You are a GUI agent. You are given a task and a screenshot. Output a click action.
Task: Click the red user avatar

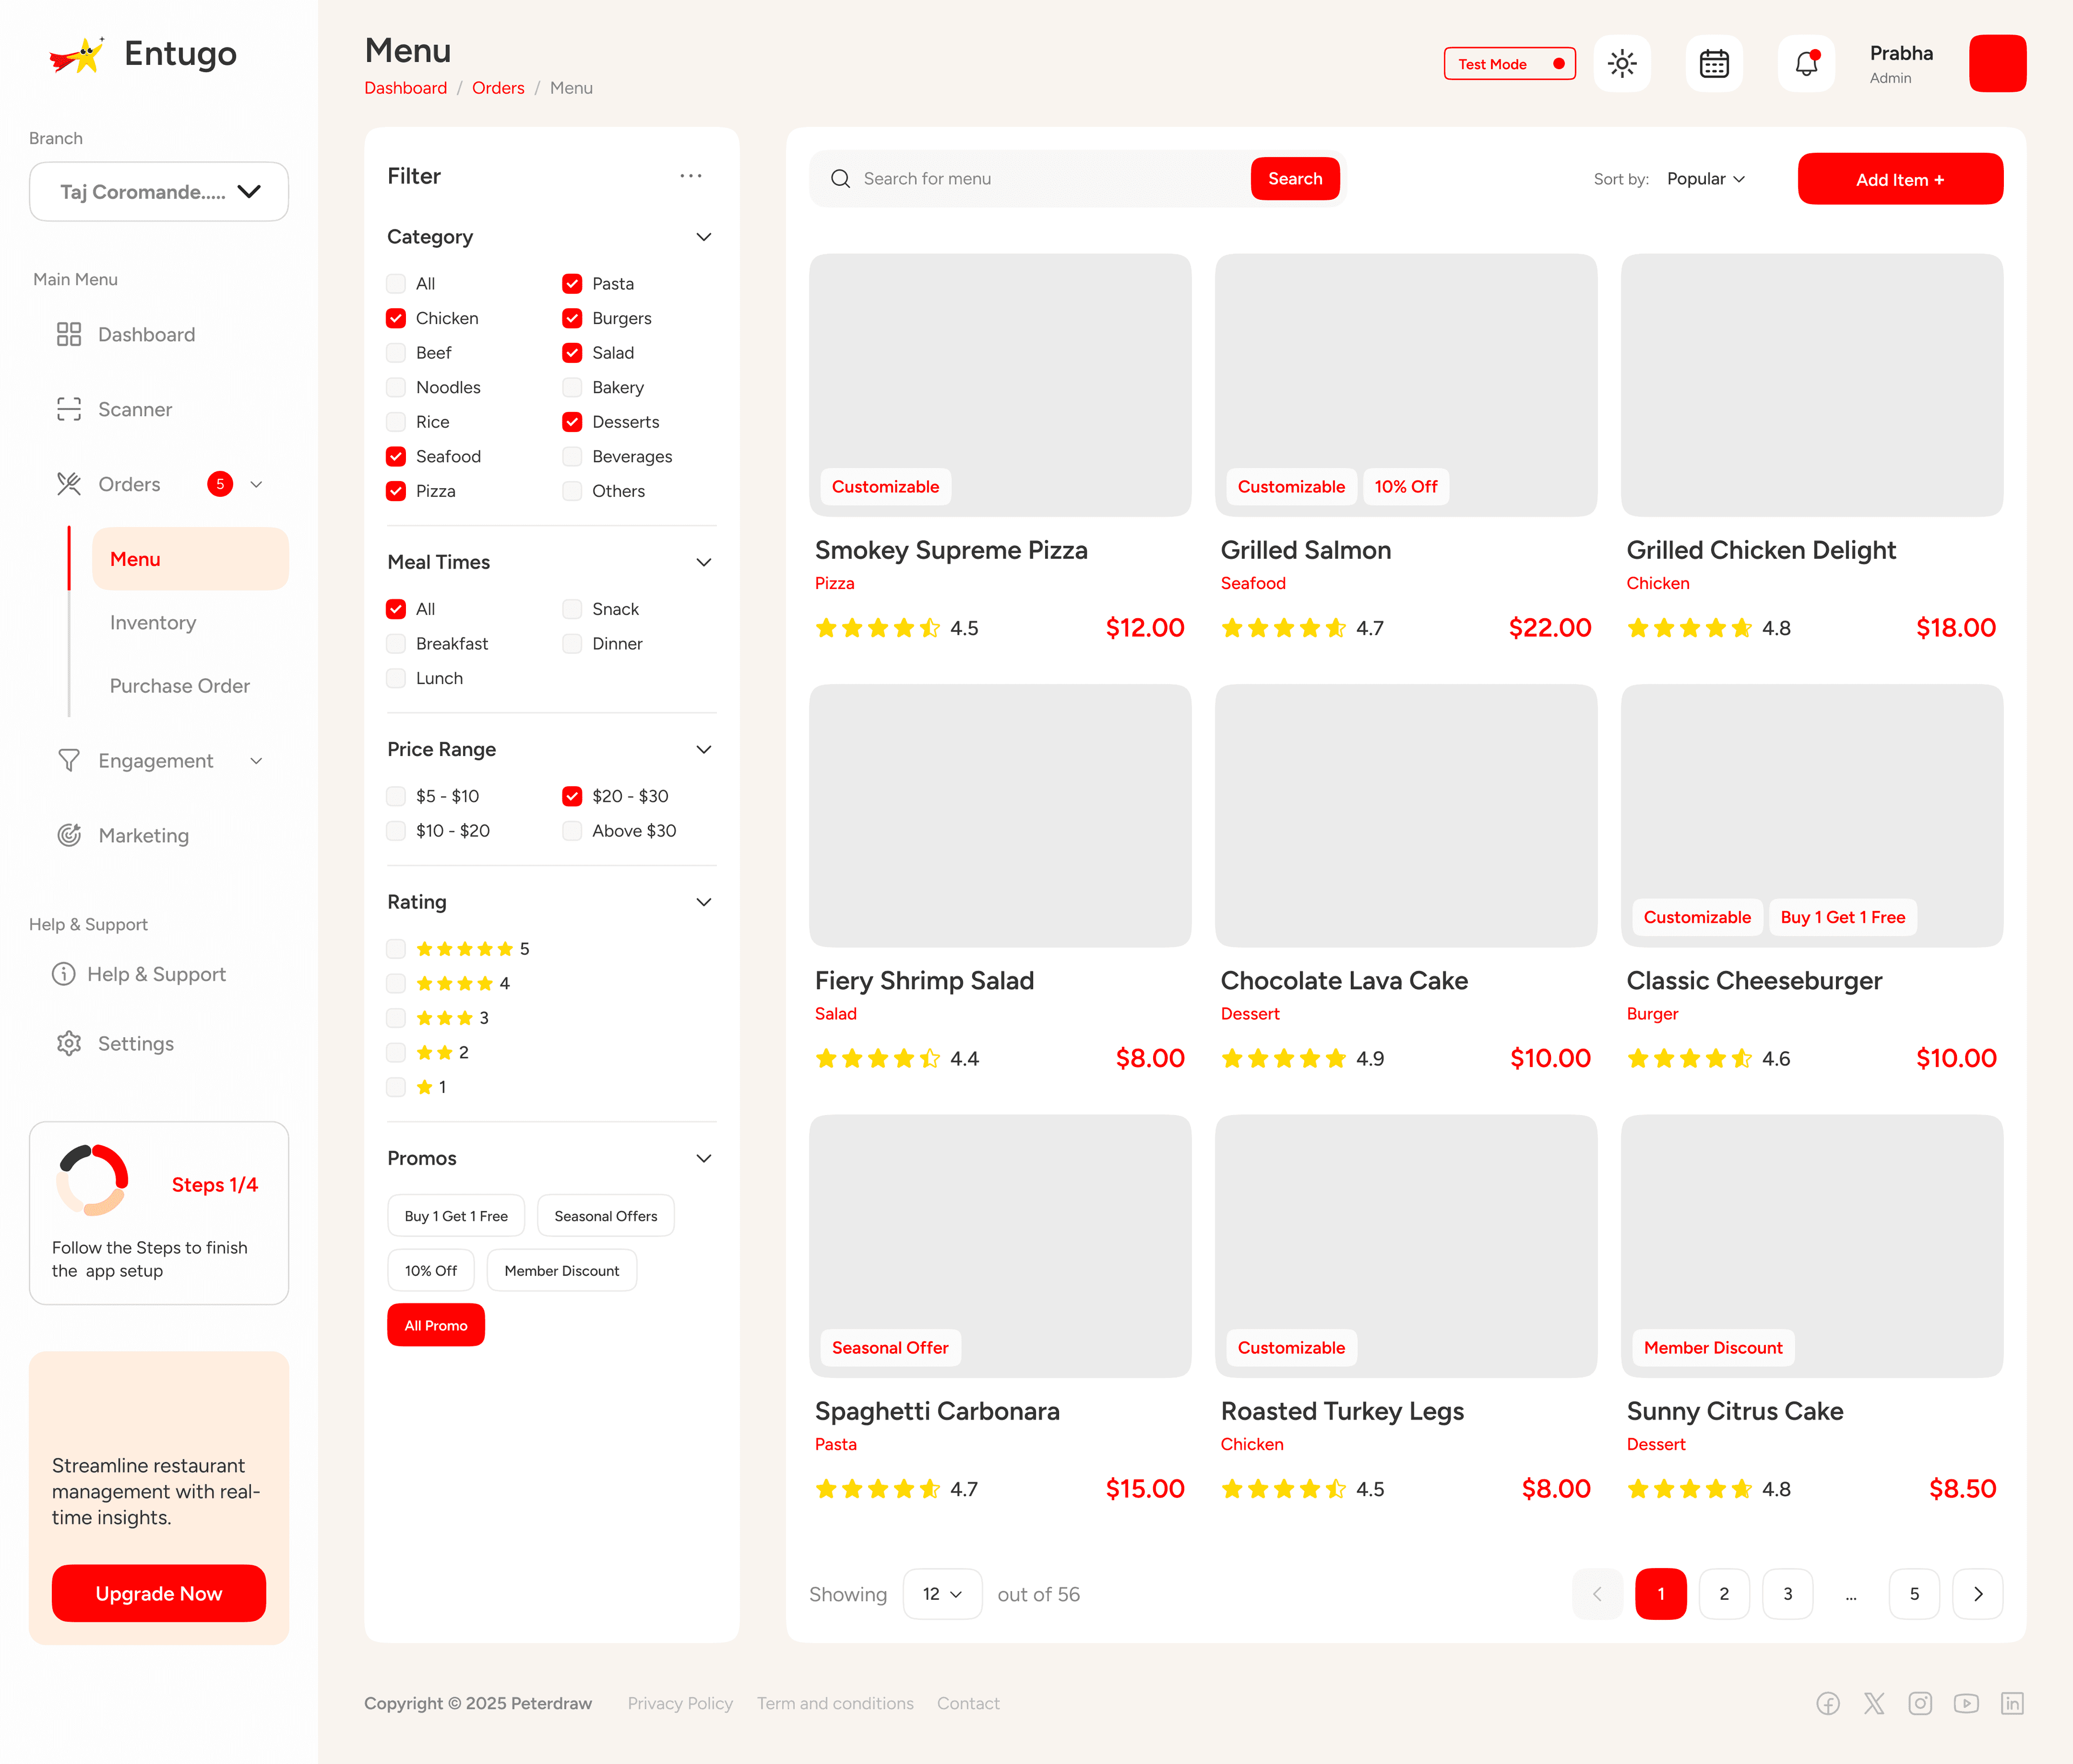[1998, 64]
